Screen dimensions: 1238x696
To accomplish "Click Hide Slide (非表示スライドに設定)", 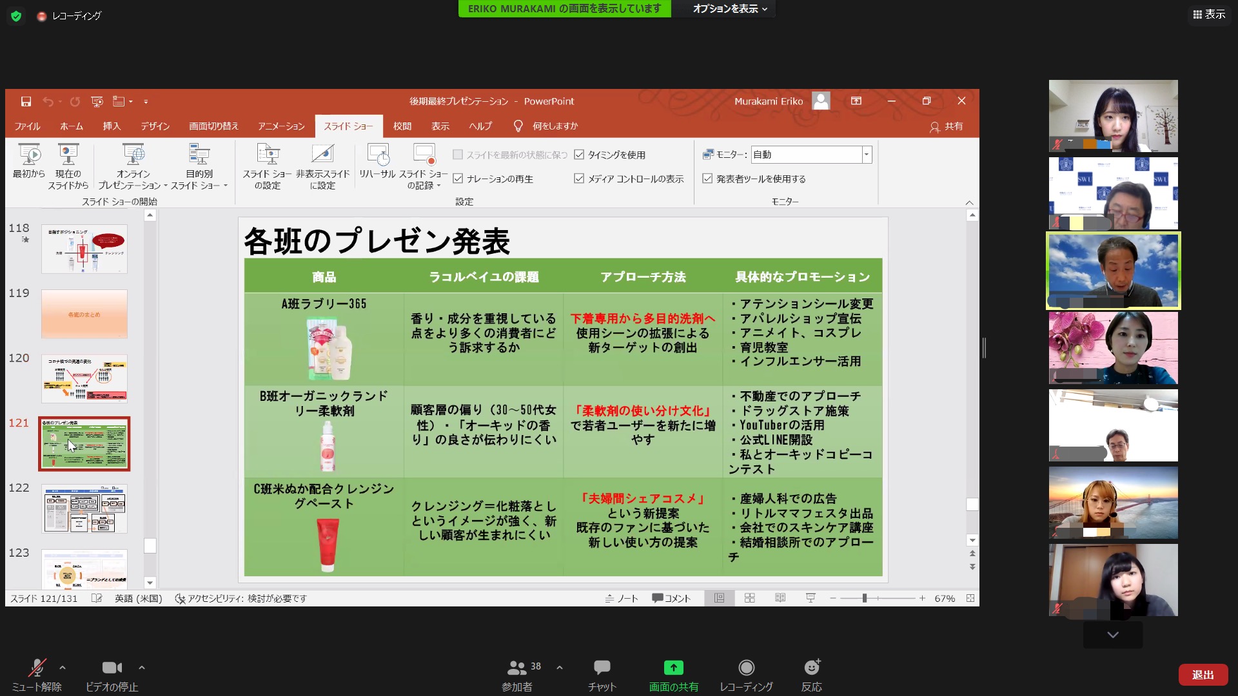I will (x=322, y=167).
